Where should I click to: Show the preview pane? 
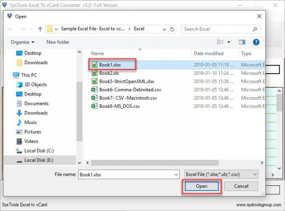pyautogui.click(x=242, y=42)
